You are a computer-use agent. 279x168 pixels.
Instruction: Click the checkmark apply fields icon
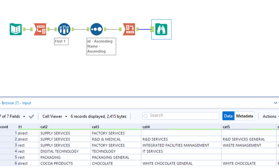[x=31, y=117]
